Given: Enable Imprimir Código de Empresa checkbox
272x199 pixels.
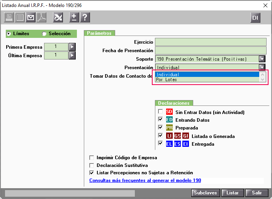Looking at the screenshot, I should (x=92, y=158).
